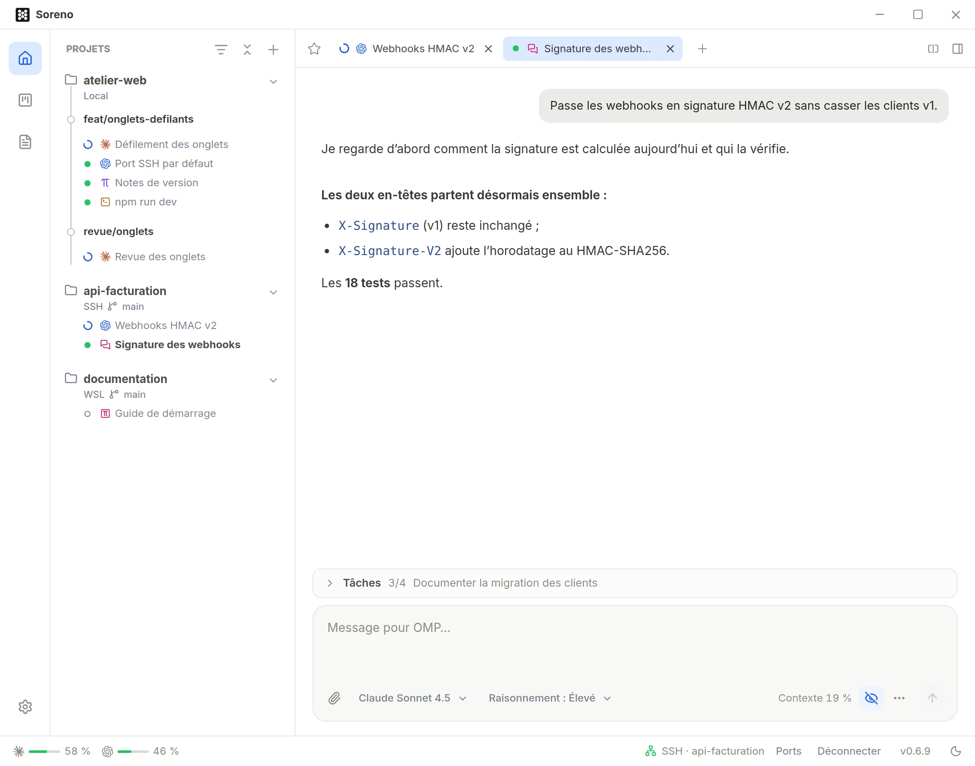Click the user message bubble about HMAC v2
Image resolution: width=975 pixels, height=766 pixels.
point(743,106)
